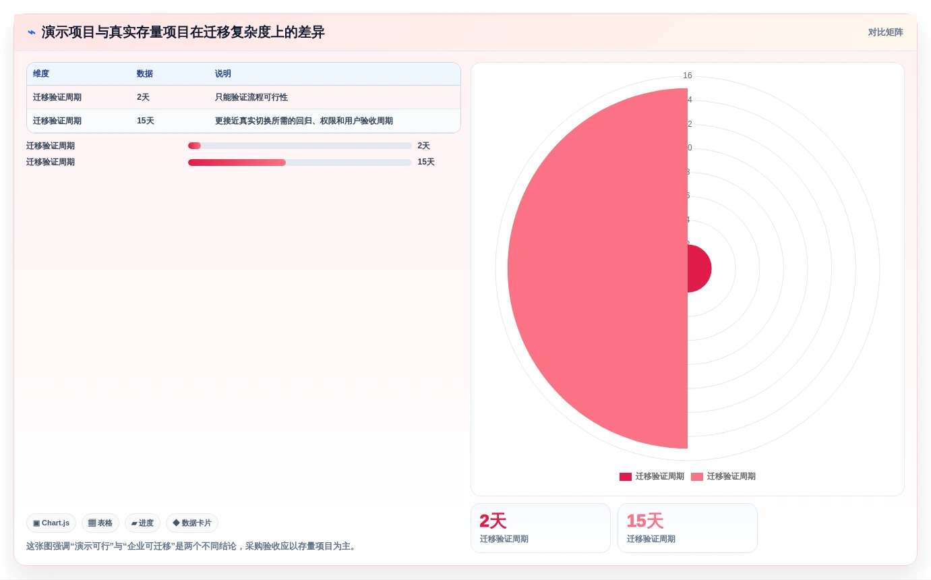Click the 2天 data card

point(541,528)
